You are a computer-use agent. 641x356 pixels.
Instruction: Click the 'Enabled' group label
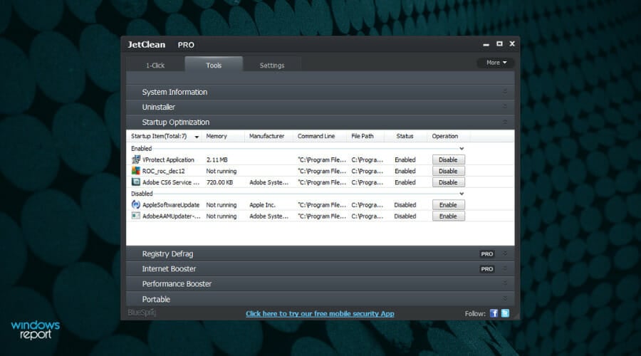click(142, 148)
